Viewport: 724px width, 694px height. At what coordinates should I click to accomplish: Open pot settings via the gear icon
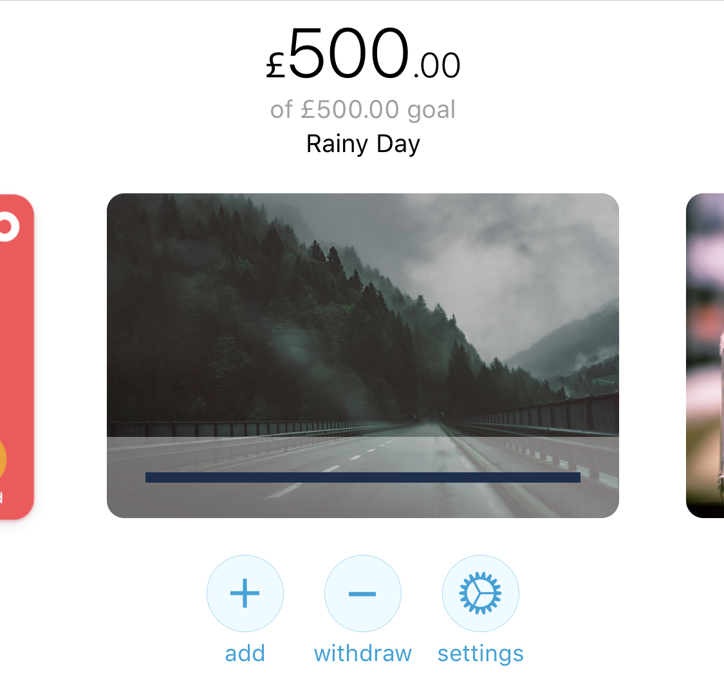[480, 593]
